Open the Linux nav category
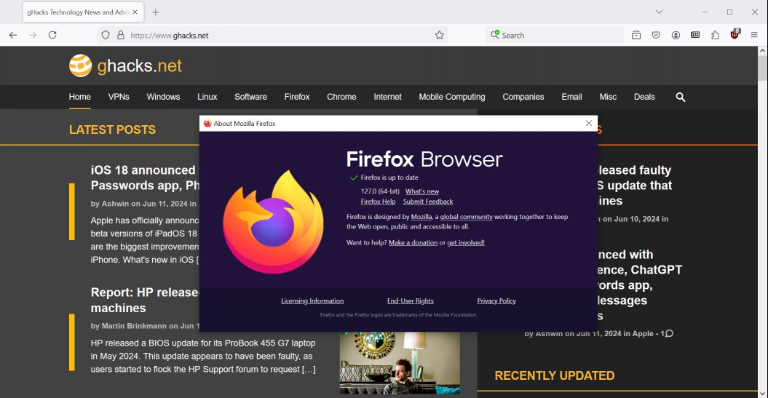Image resolution: width=768 pixels, height=398 pixels. pos(207,97)
